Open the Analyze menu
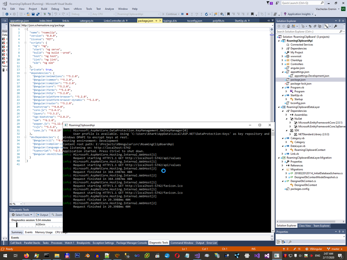The height and width of the screenshot is (260, 347). [109, 9]
